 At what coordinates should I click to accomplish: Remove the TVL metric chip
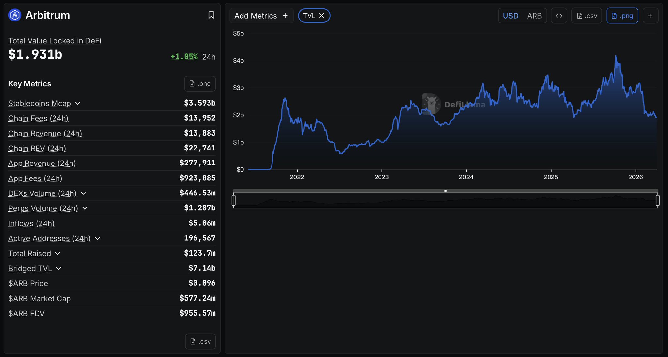[x=321, y=16]
